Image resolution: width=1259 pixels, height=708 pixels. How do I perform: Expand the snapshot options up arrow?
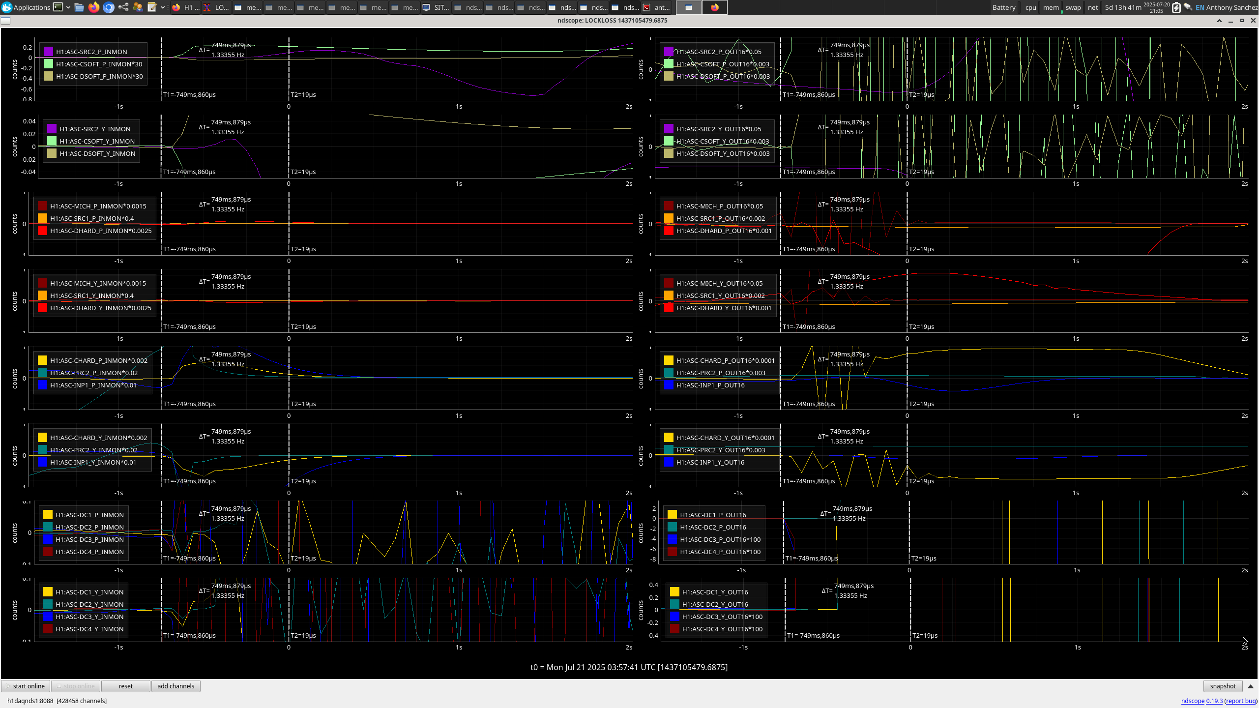tap(1250, 686)
